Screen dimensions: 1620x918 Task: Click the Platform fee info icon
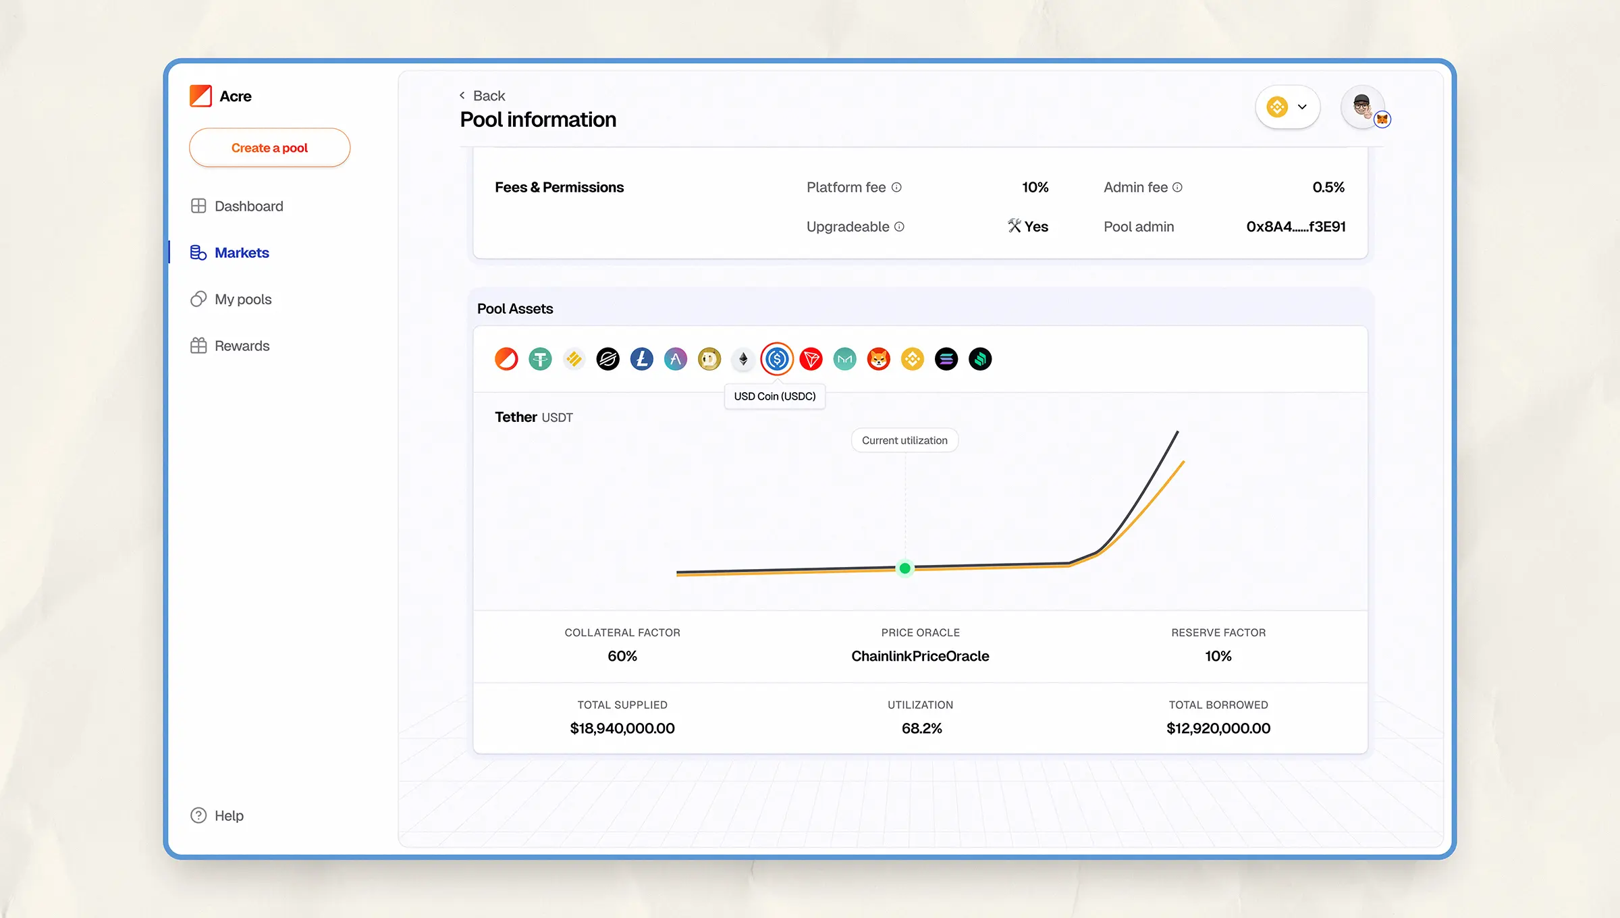(896, 188)
